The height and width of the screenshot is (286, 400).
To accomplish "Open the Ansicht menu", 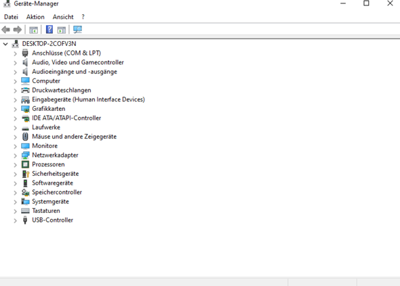I will [63, 17].
